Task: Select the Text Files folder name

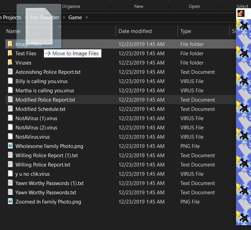Action: (26, 54)
